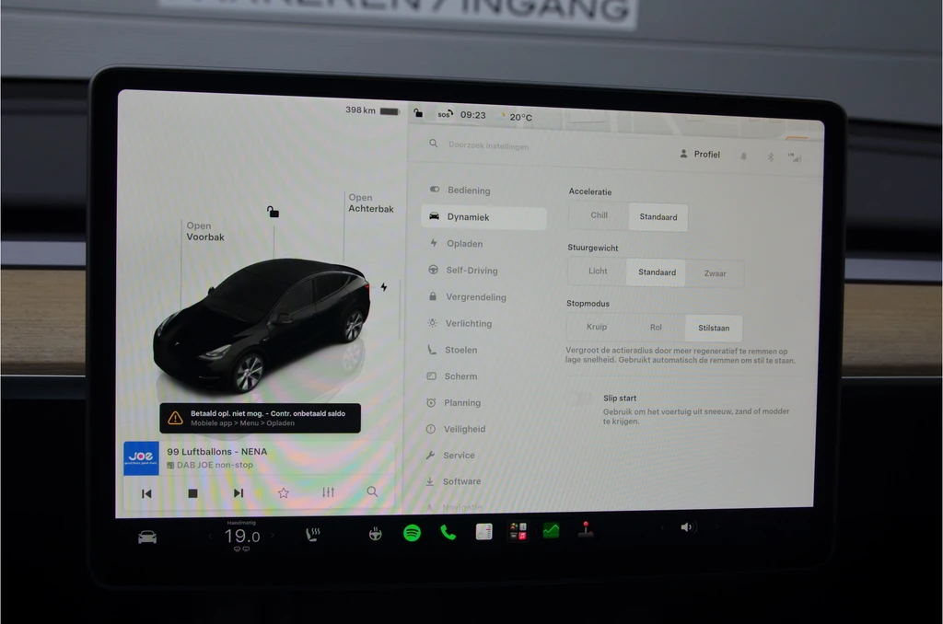Tap the LTE signal strength icon
Viewport: 943px width, 624px height.
[795, 157]
